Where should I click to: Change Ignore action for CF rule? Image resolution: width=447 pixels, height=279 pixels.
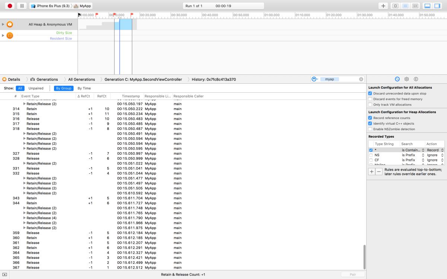tap(435, 160)
